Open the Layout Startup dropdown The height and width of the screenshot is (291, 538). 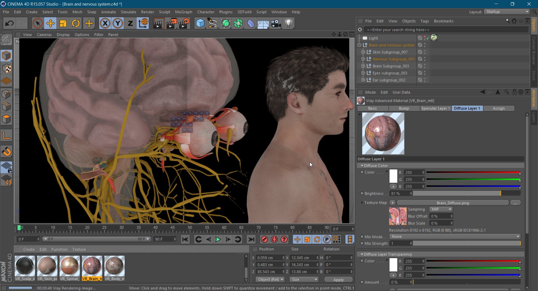[x=507, y=12]
